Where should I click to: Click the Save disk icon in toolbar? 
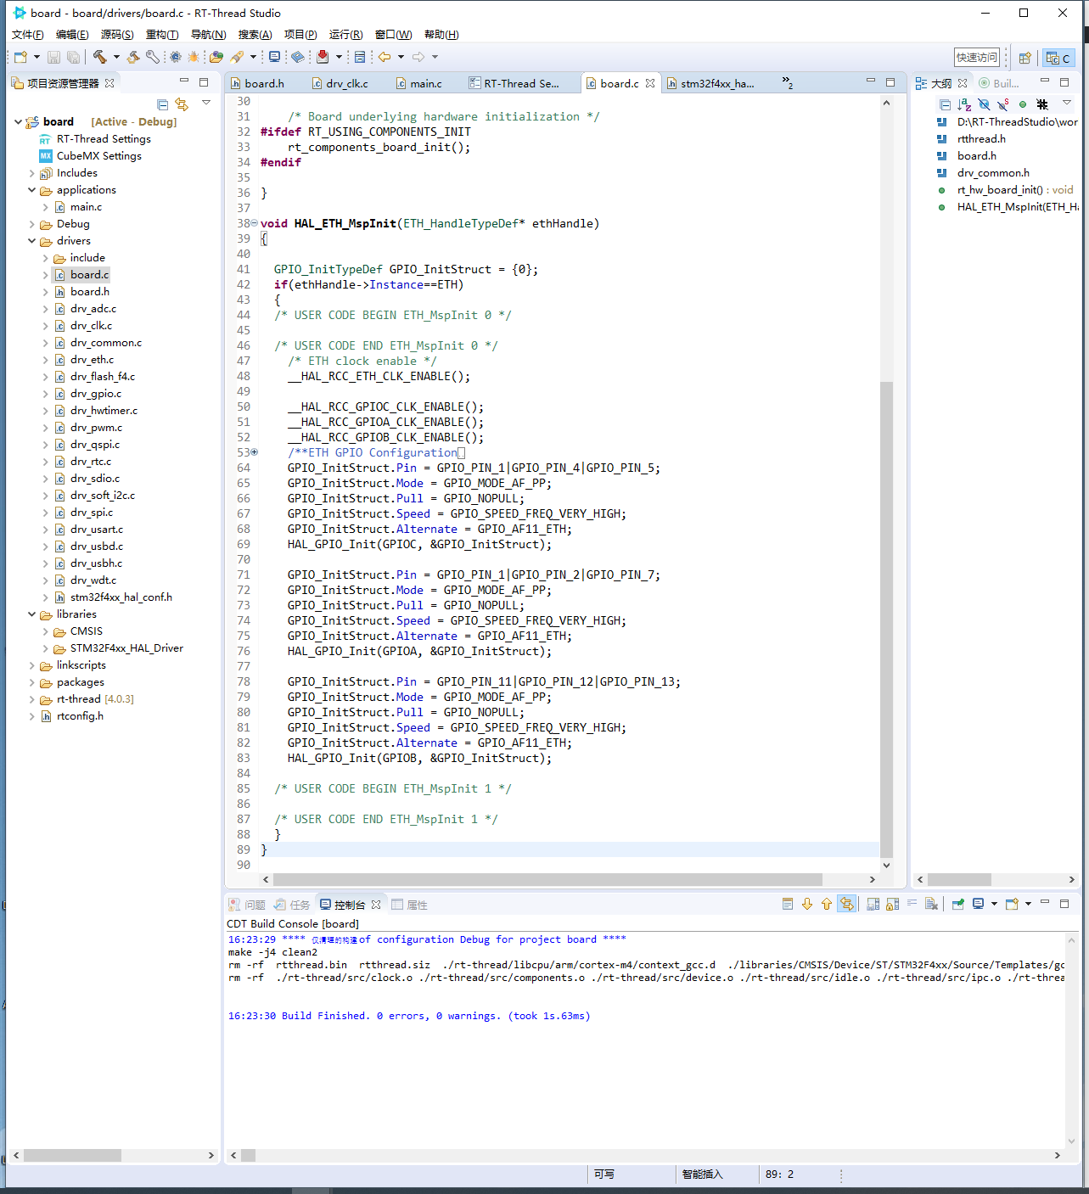click(x=53, y=57)
